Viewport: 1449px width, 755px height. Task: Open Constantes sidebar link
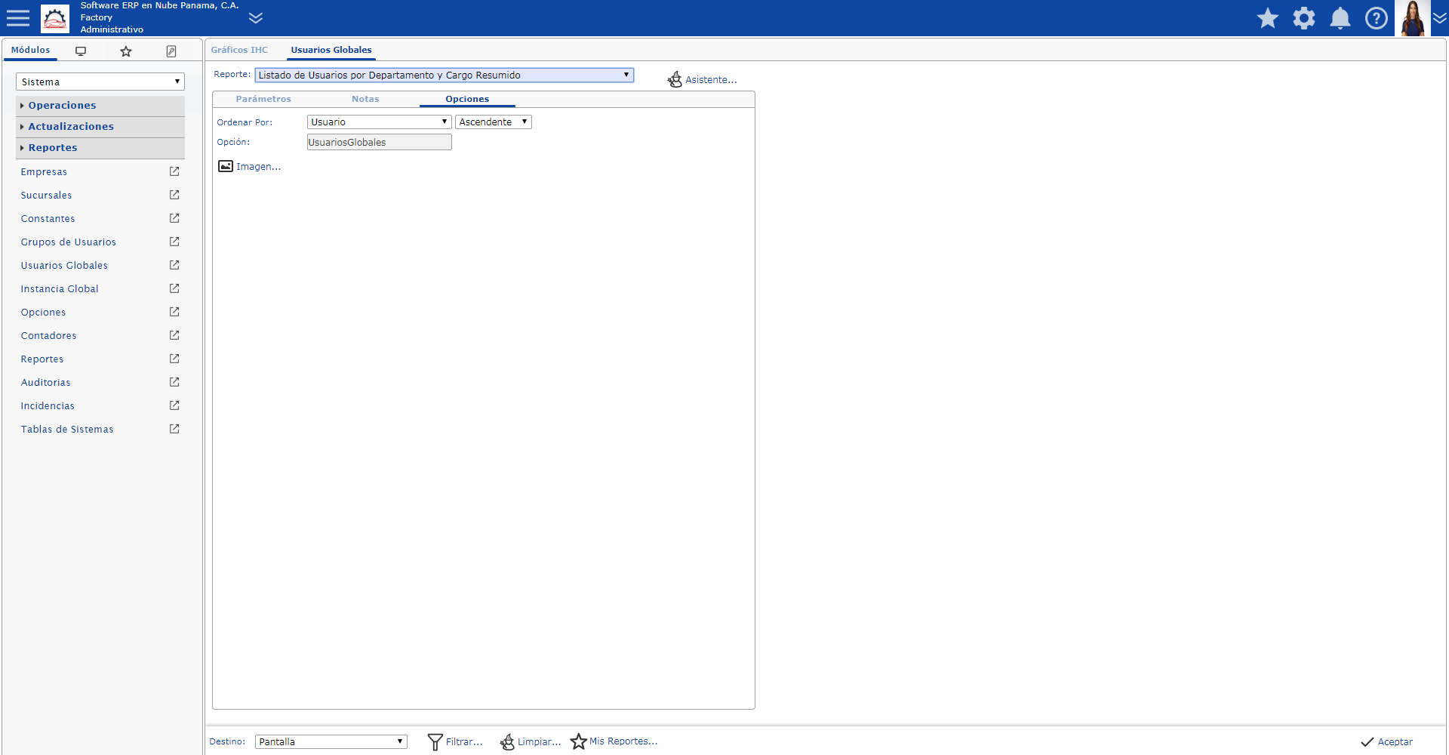pyautogui.click(x=48, y=219)
